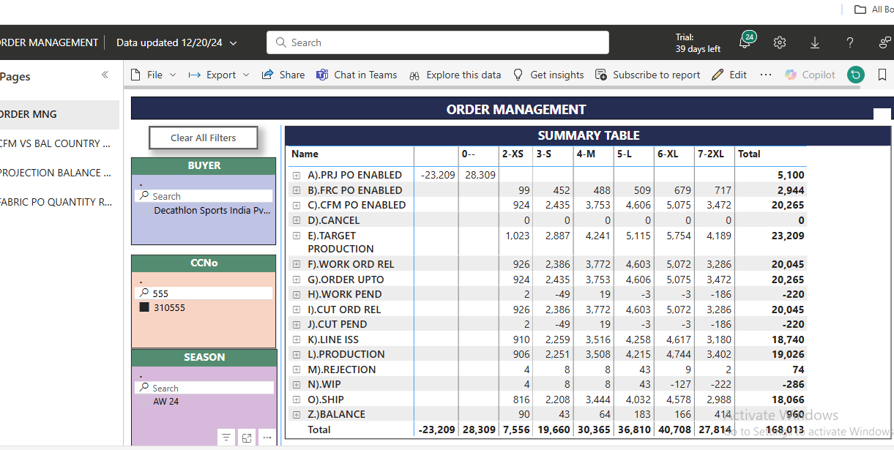Click the top Search input box
The image size is (894, 450).
tap(438, 42)
